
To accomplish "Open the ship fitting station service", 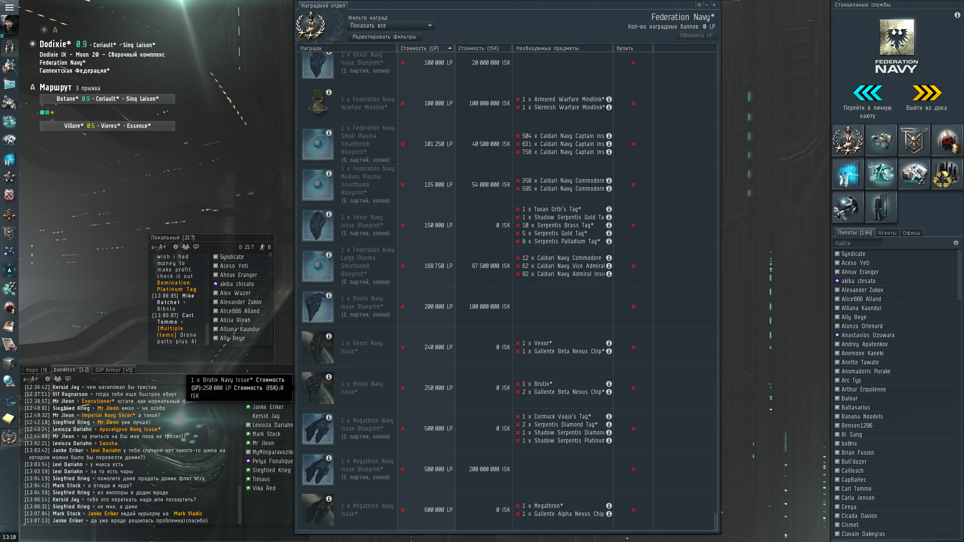I will pyautogui.click(x=881, y=141).
